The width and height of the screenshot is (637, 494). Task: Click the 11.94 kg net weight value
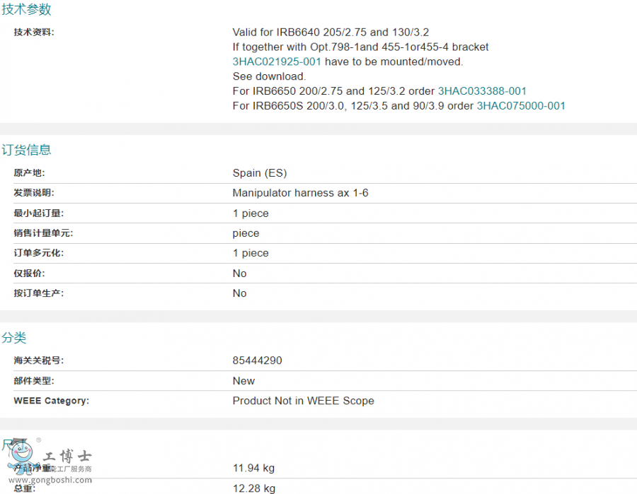pyautogui.click(x=253, y=468)
